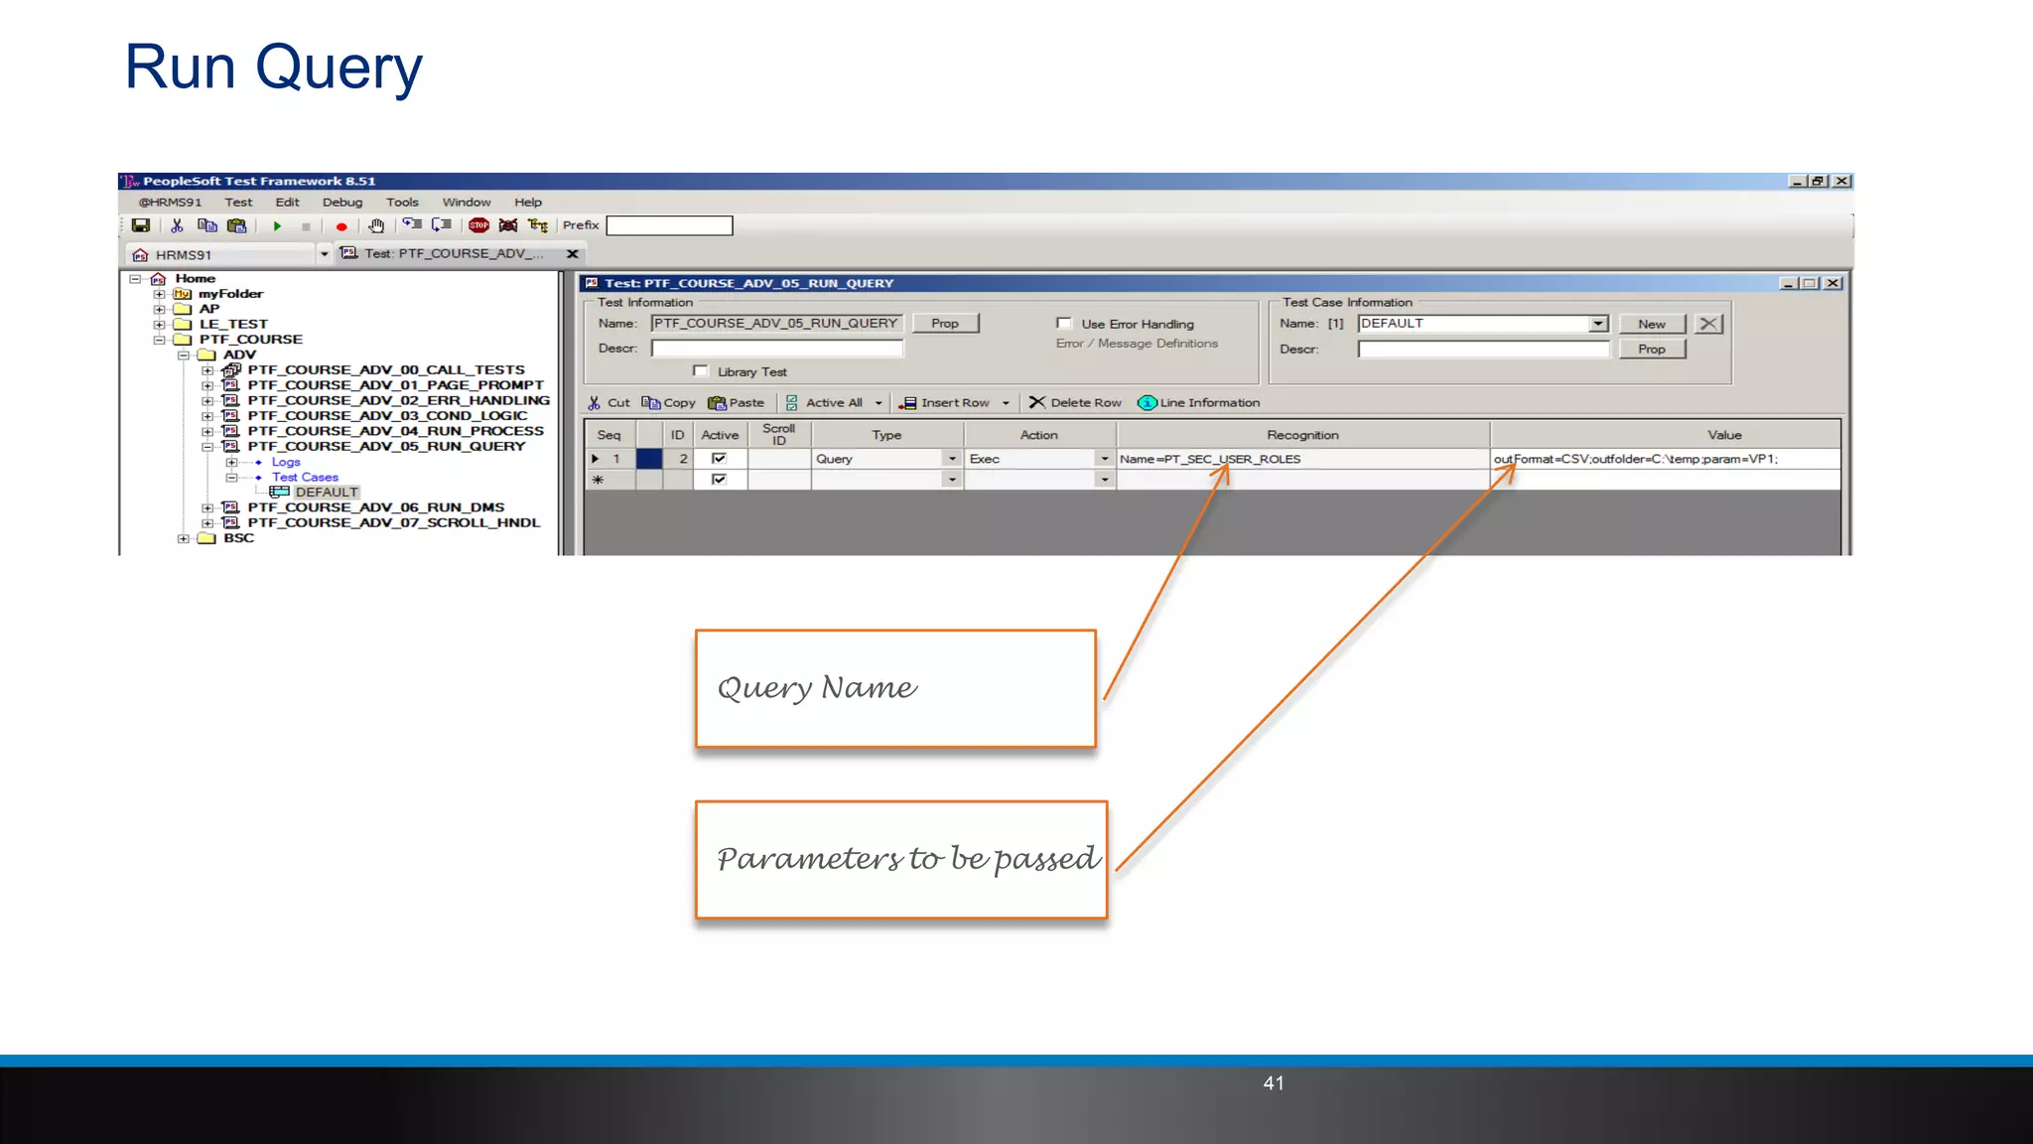Click the Home house icon in tree
2033x1144 pixels.
158,279
